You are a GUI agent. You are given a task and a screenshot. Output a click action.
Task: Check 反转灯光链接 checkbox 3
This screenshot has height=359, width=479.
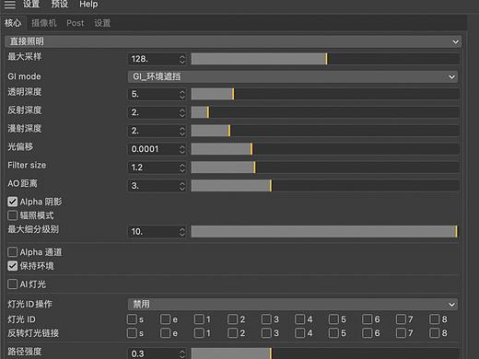(x=266, y=333)
